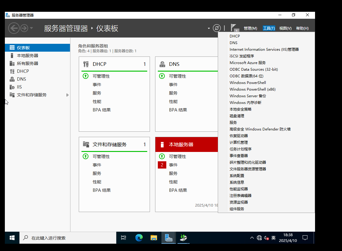Image resolution: width=342 pixels, height=251 pixels.
Task: Click green 可管理性 status icon in DNS tile
Action: tap(162, 76)
